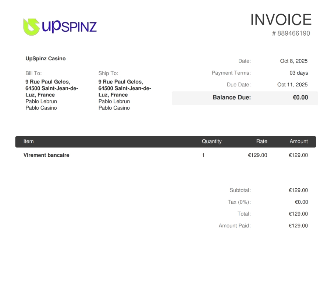Click the INVOICE title heading
The height and width of the screenshot is (291, 331).
281,20
